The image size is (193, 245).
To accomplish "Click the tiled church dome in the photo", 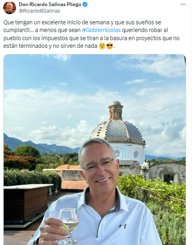I will pyautogui.click(x=117, y=130).
